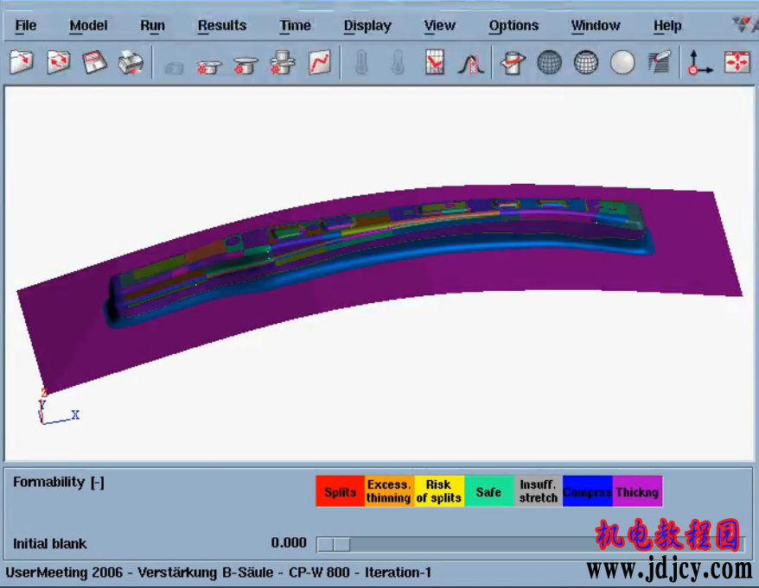Open the Options menu
Image resolution: width=759 pixels, height=588 pixels.
513,26
